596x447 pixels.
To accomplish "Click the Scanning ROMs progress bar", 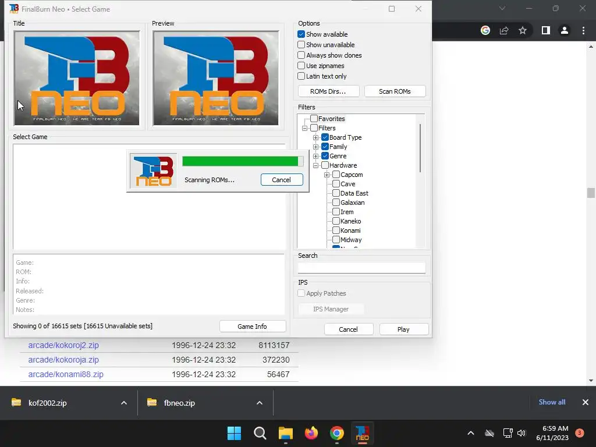I will tap(243, 161).
